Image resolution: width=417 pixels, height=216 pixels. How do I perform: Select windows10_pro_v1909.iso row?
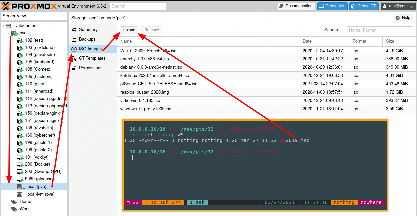tap(267, 109)
